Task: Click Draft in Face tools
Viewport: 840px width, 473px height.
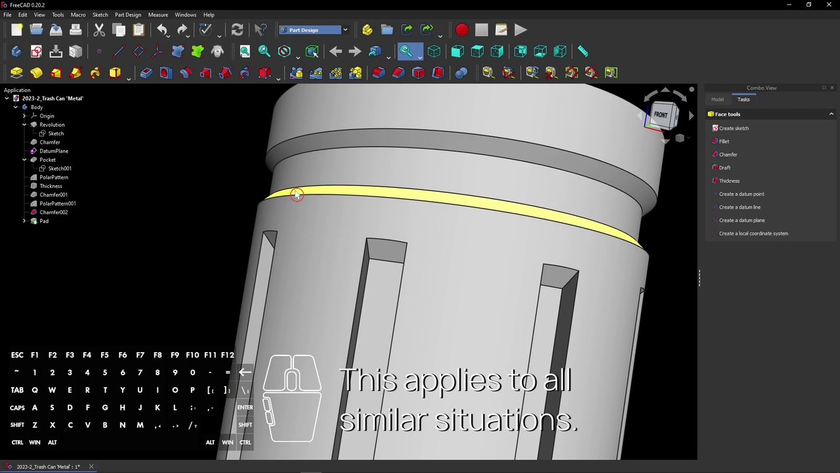Action: tap(724, 168)
